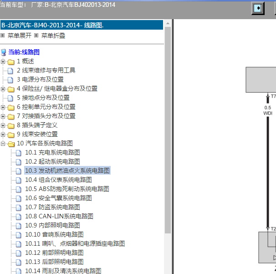
Task: Click page icon of 10.3 发动机燃油点火系统电路图
Action: [x=19, y=171]
